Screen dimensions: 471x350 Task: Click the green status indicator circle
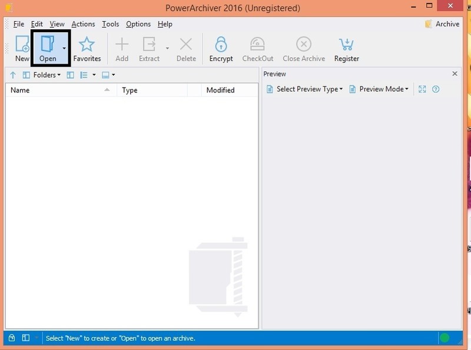(445, 338)
